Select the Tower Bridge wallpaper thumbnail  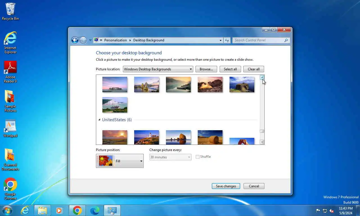pyautogui.click(x=147, y=85)
